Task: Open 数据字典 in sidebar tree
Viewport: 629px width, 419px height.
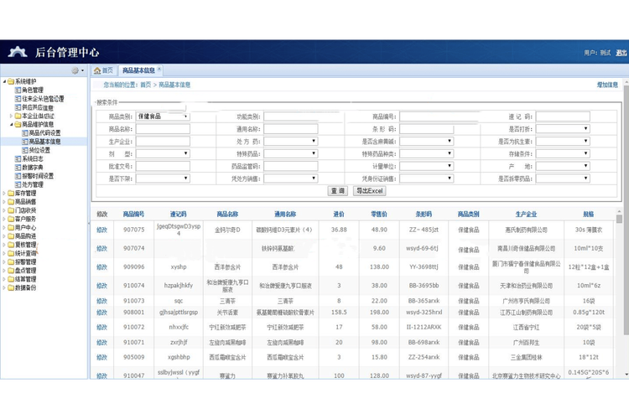Action: coord(33,168)
